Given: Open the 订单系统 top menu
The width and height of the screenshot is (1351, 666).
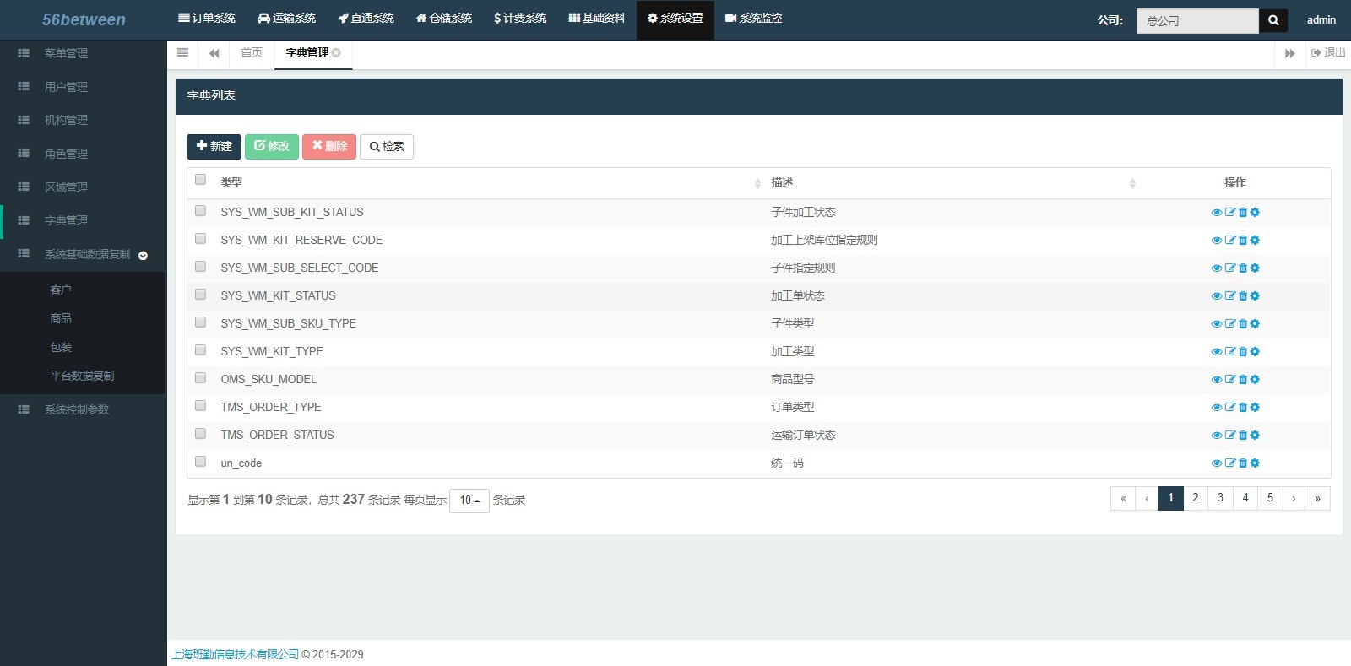Looking at the screenshot, I should click(x=207, y=19).
